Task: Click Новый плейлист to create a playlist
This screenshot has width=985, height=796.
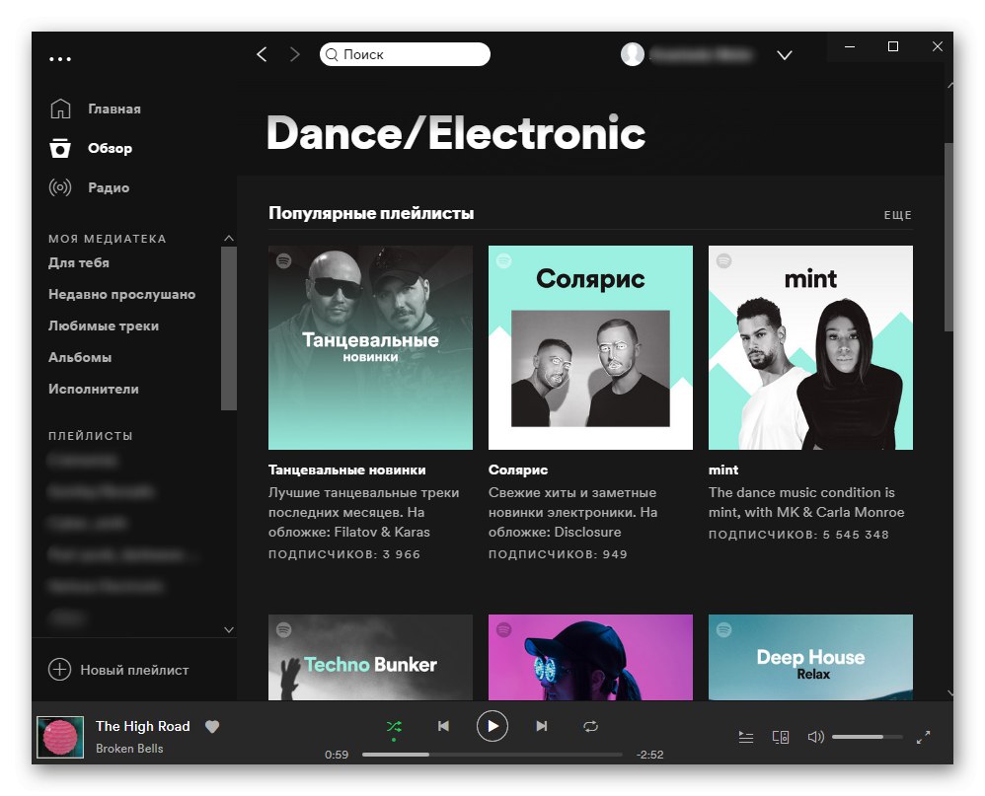Action: 134,670
